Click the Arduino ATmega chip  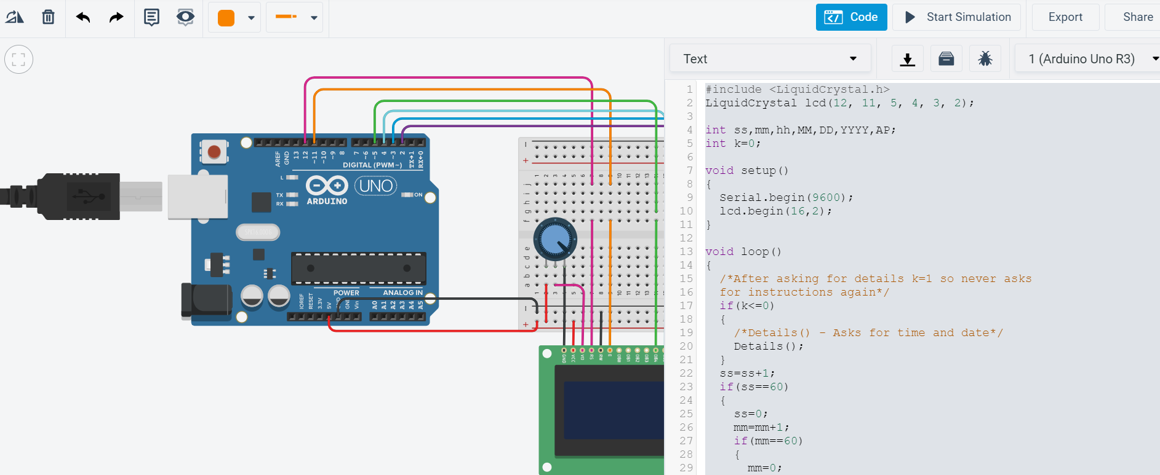pyautogui.click(x=358, y=269)
